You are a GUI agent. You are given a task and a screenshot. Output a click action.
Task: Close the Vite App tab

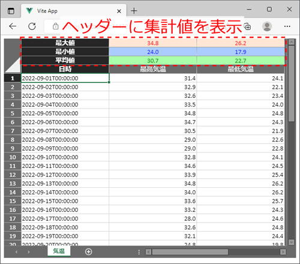(119, 11)
